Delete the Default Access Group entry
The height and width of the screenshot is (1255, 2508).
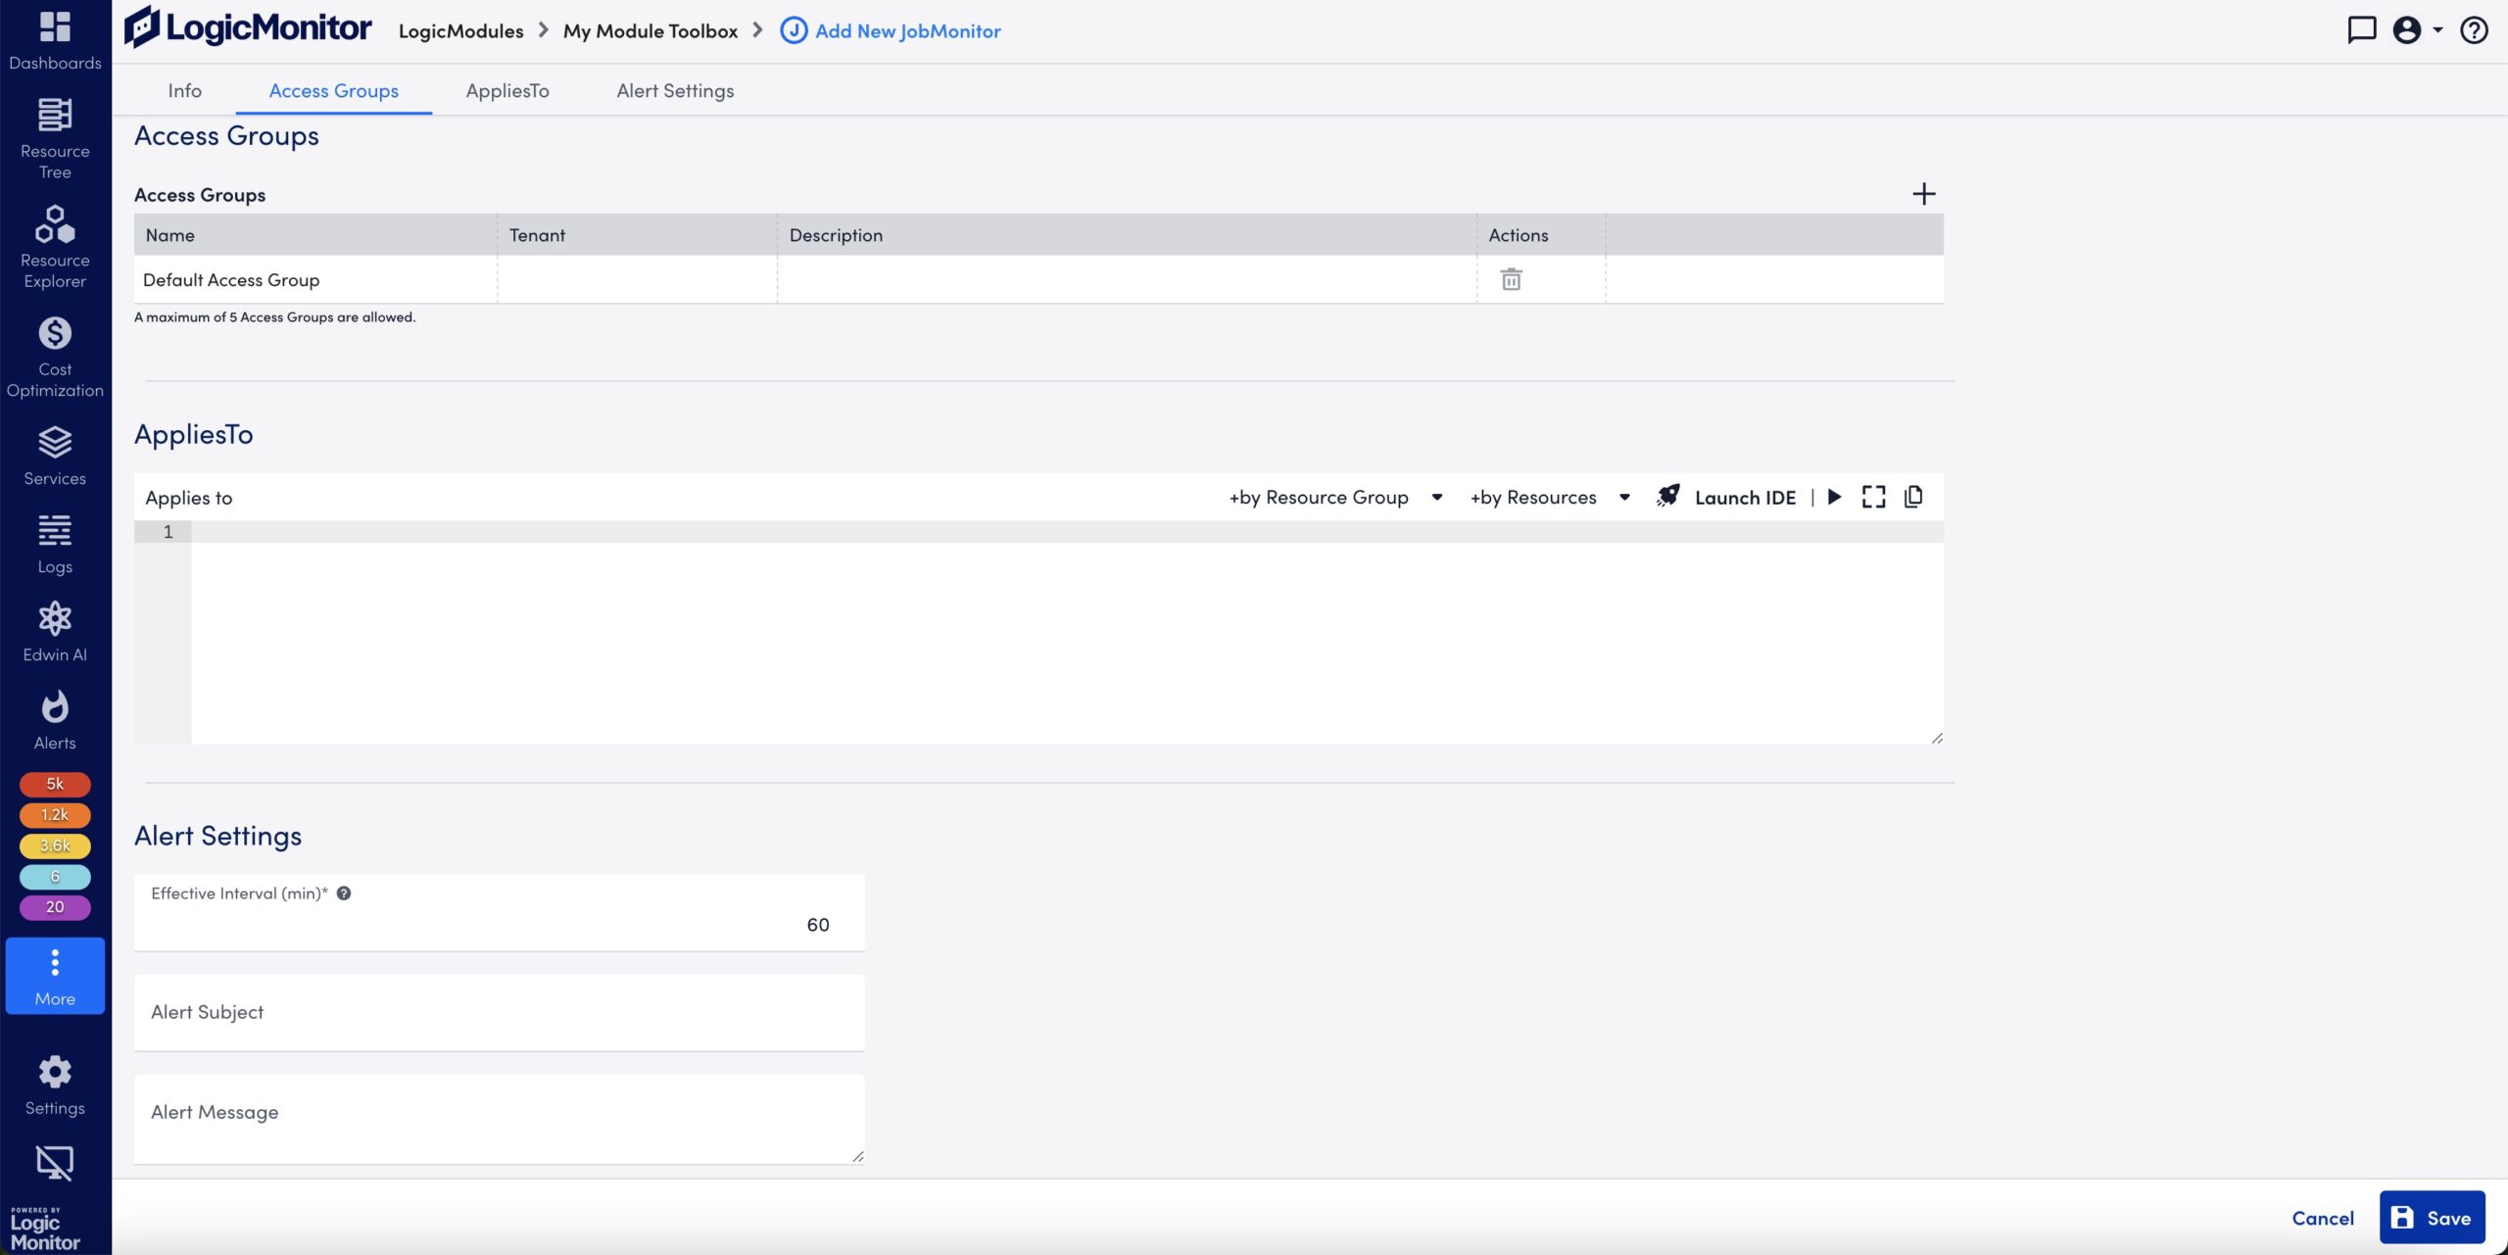(1512, 279)
